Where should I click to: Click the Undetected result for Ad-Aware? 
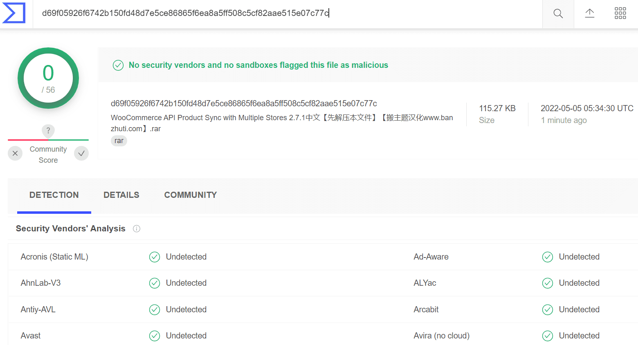click(x=579, y=257)
